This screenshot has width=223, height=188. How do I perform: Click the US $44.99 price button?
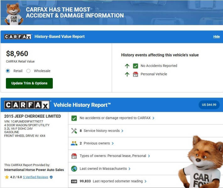pos(209,105)
